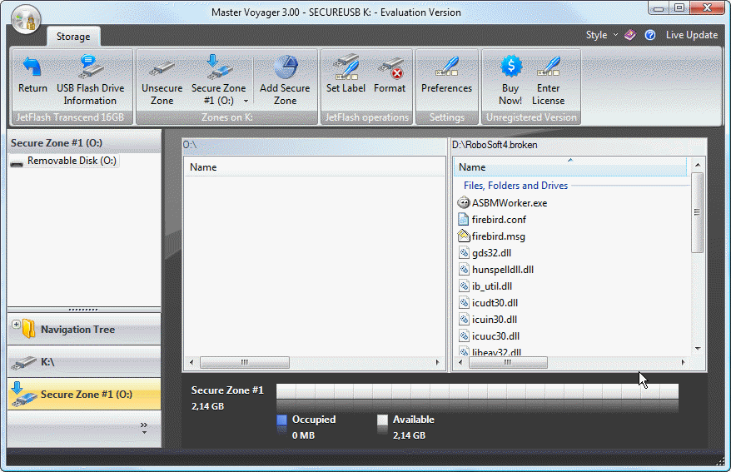This screenshot has height=472, width=731.
Task: Click the Occupied blue color swatch
Action: click(281, 420)
